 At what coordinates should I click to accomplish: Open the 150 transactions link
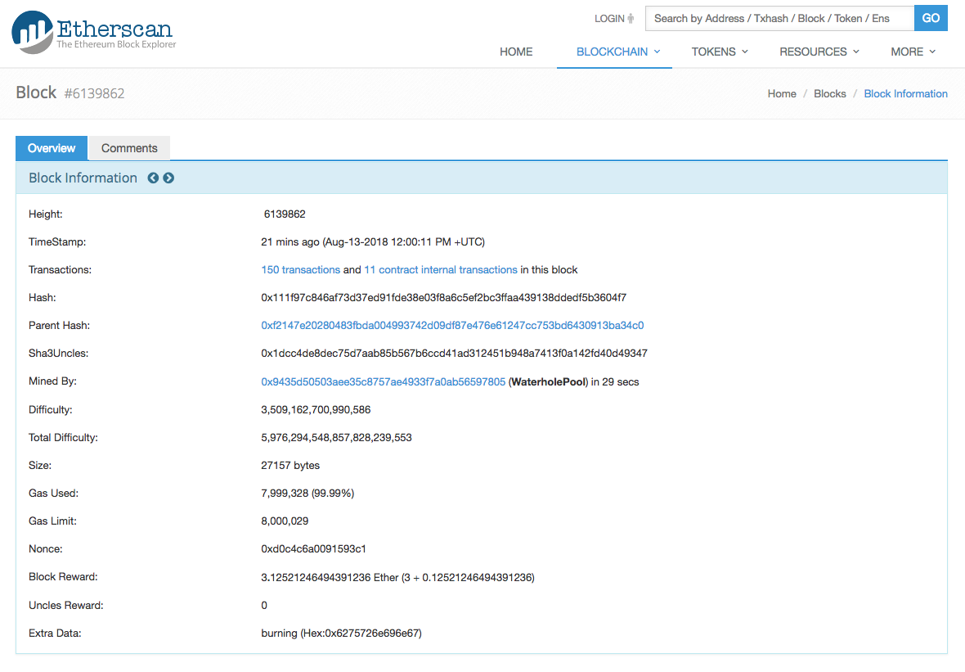point(300,269)
